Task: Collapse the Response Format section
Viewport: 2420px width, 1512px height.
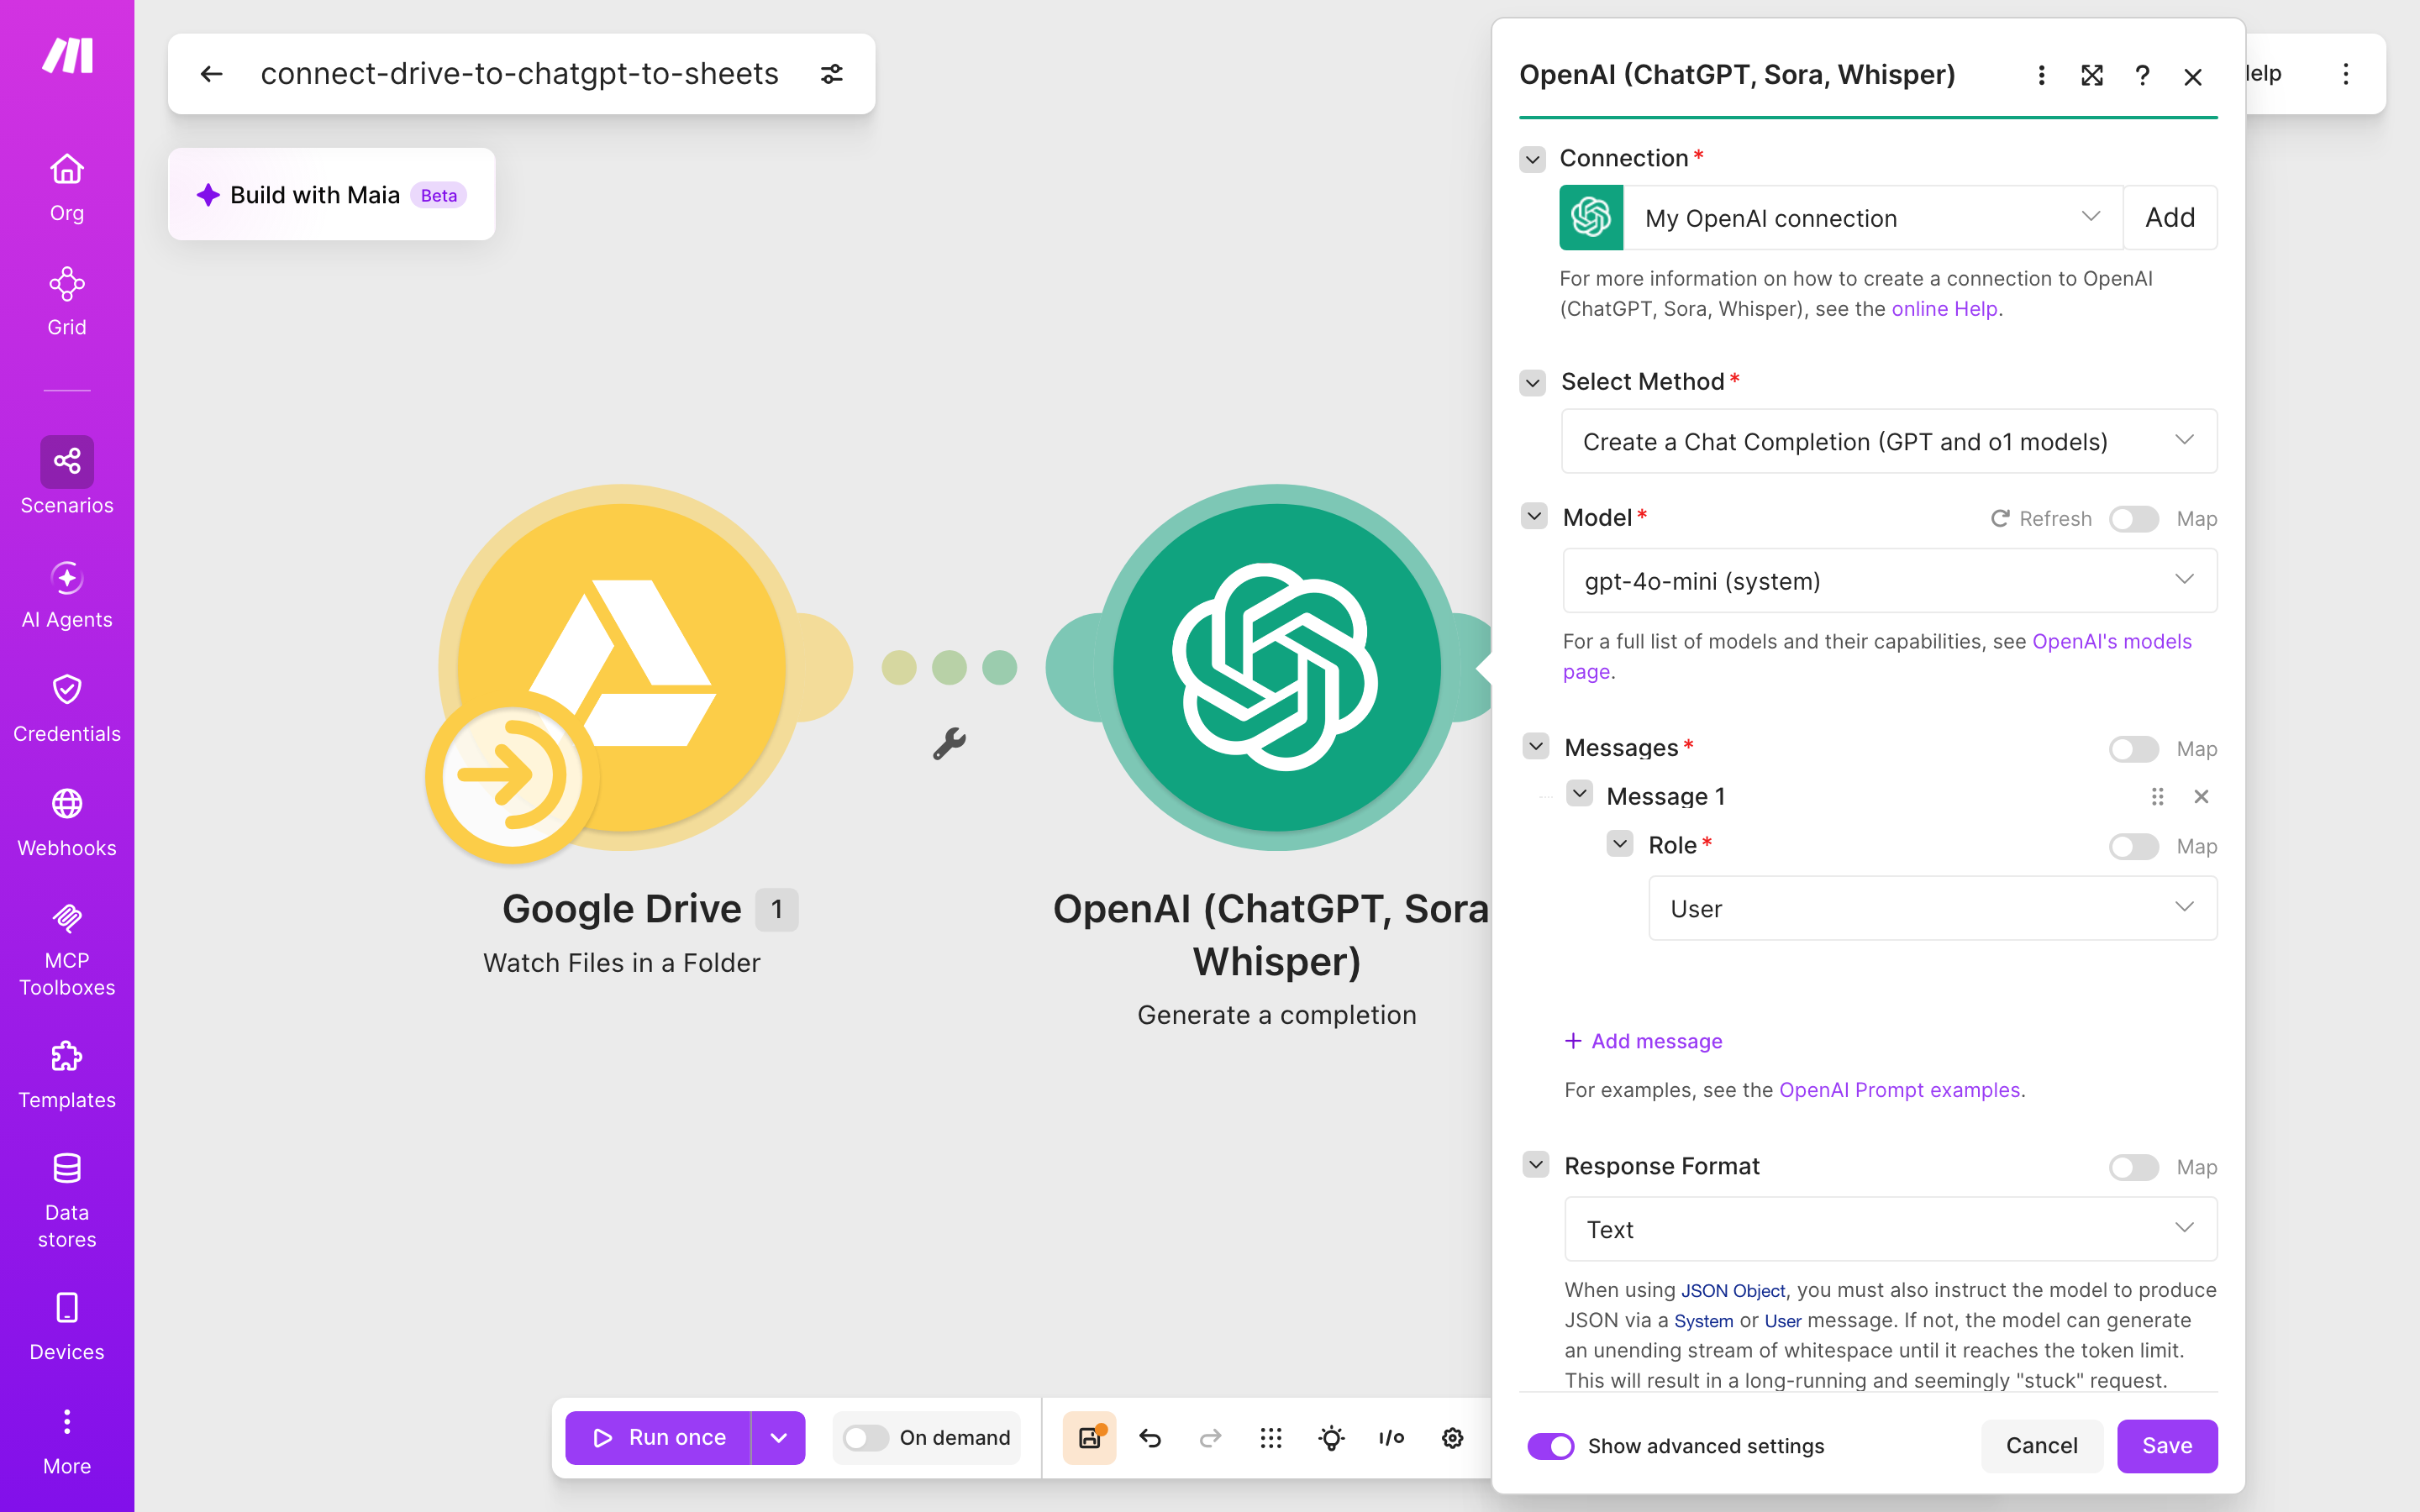Action: (x=1536, y=1164)
